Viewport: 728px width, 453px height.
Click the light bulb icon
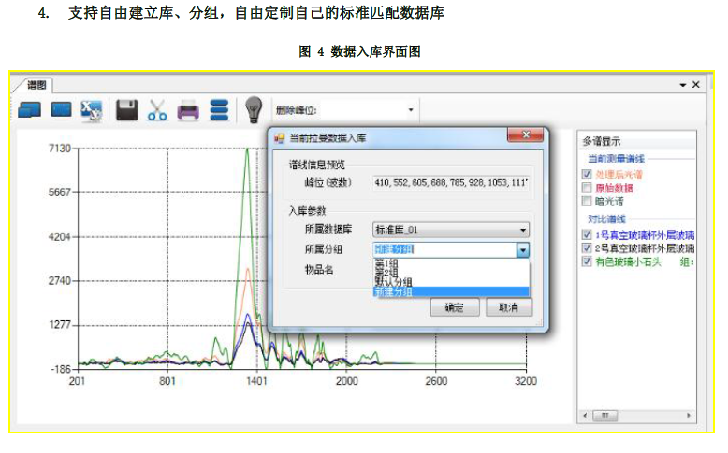[253, 110]
